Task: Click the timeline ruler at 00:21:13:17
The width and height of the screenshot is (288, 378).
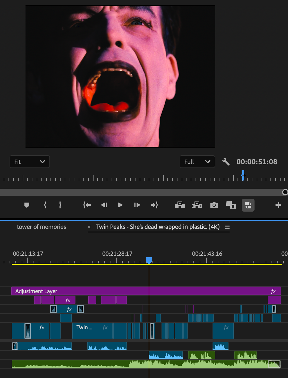Action: [28, 254]
